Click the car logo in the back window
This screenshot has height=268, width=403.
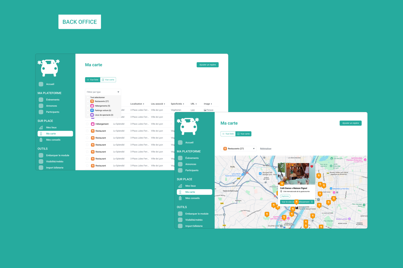[x=49, y=68]
